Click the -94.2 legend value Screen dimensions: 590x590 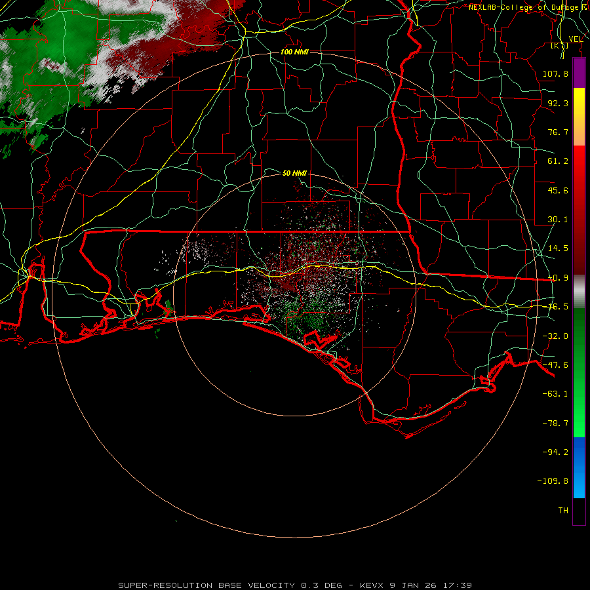point(555,452)
